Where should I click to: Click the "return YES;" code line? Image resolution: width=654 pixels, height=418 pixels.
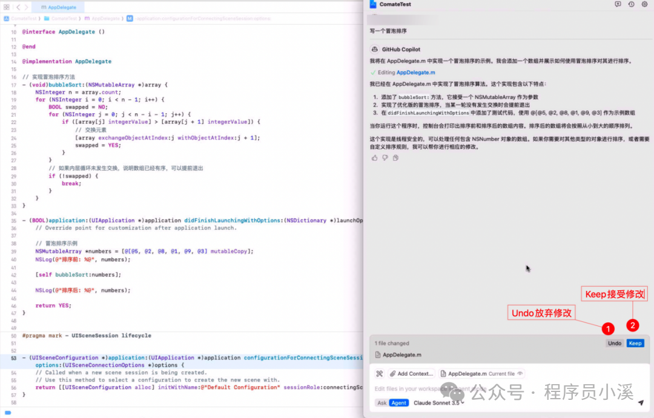coord(53,305)
